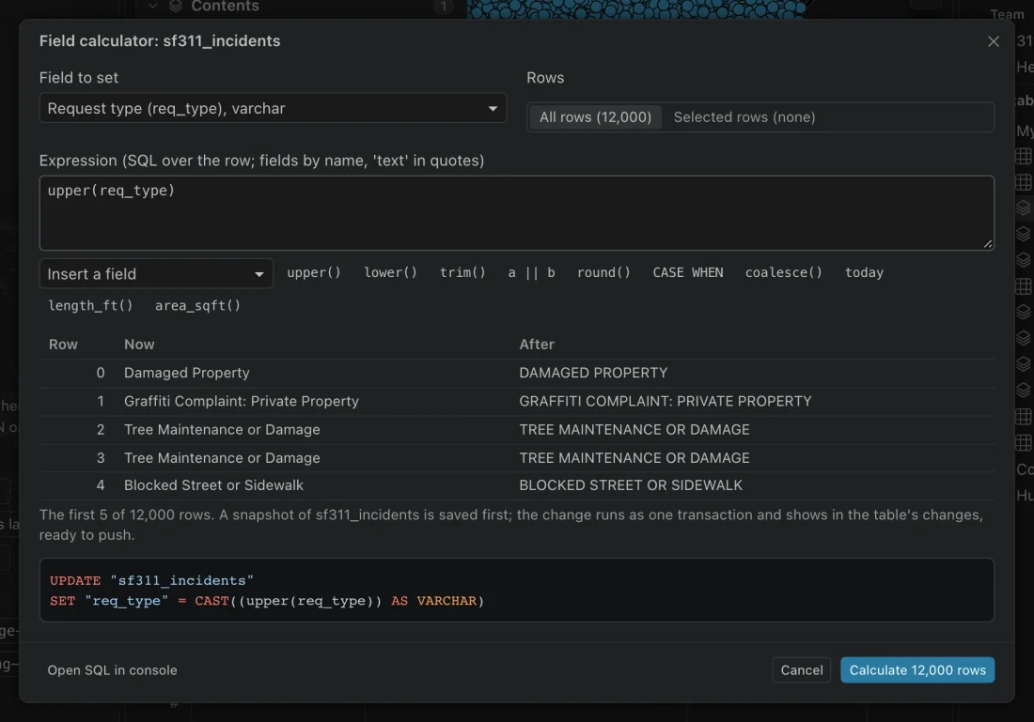Image resolution: width=1034 pixels, height=722 pixels.
Task: Open the Field to set dropdown
Action: click(x=273, y=108)
